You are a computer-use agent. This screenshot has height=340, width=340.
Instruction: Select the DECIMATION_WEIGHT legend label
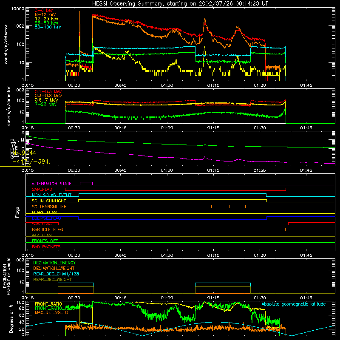pos(54,268)
